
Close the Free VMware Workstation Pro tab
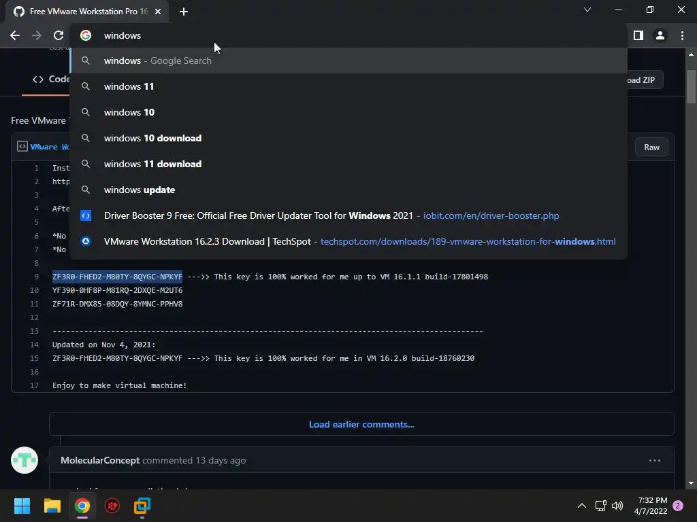pyautogui.click(x=158, y=12)
